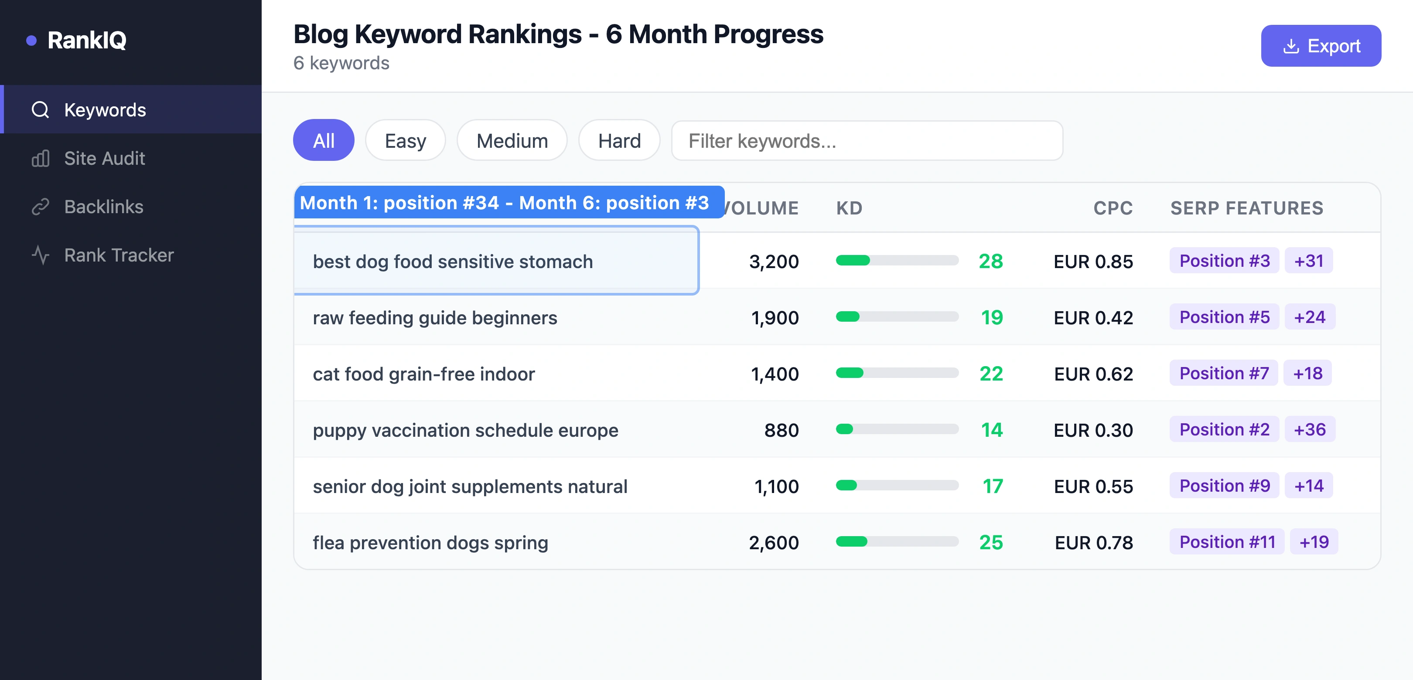Click the download icon inside Export button
The height and width of the screenshot is (680, 1413).
click(1292, 46)
